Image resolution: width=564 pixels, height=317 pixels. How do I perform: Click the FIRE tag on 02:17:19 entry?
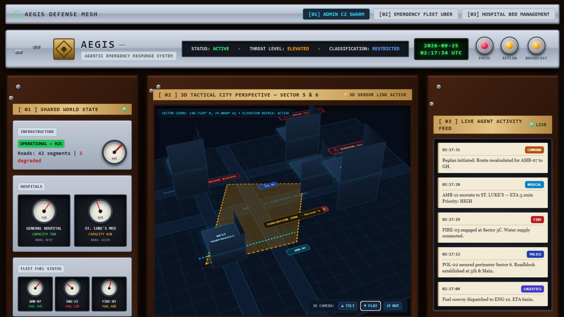537,220
